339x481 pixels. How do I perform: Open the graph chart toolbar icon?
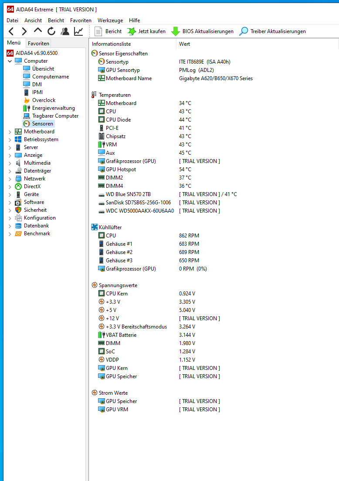[78, 31]
